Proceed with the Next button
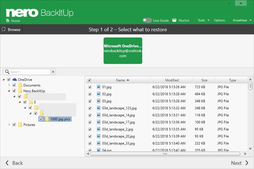254x169 pixels. point(240,163)
